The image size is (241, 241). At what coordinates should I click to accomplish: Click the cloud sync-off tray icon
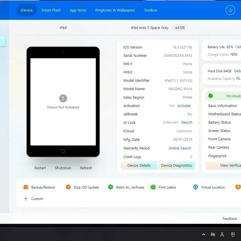pos(213,234)
